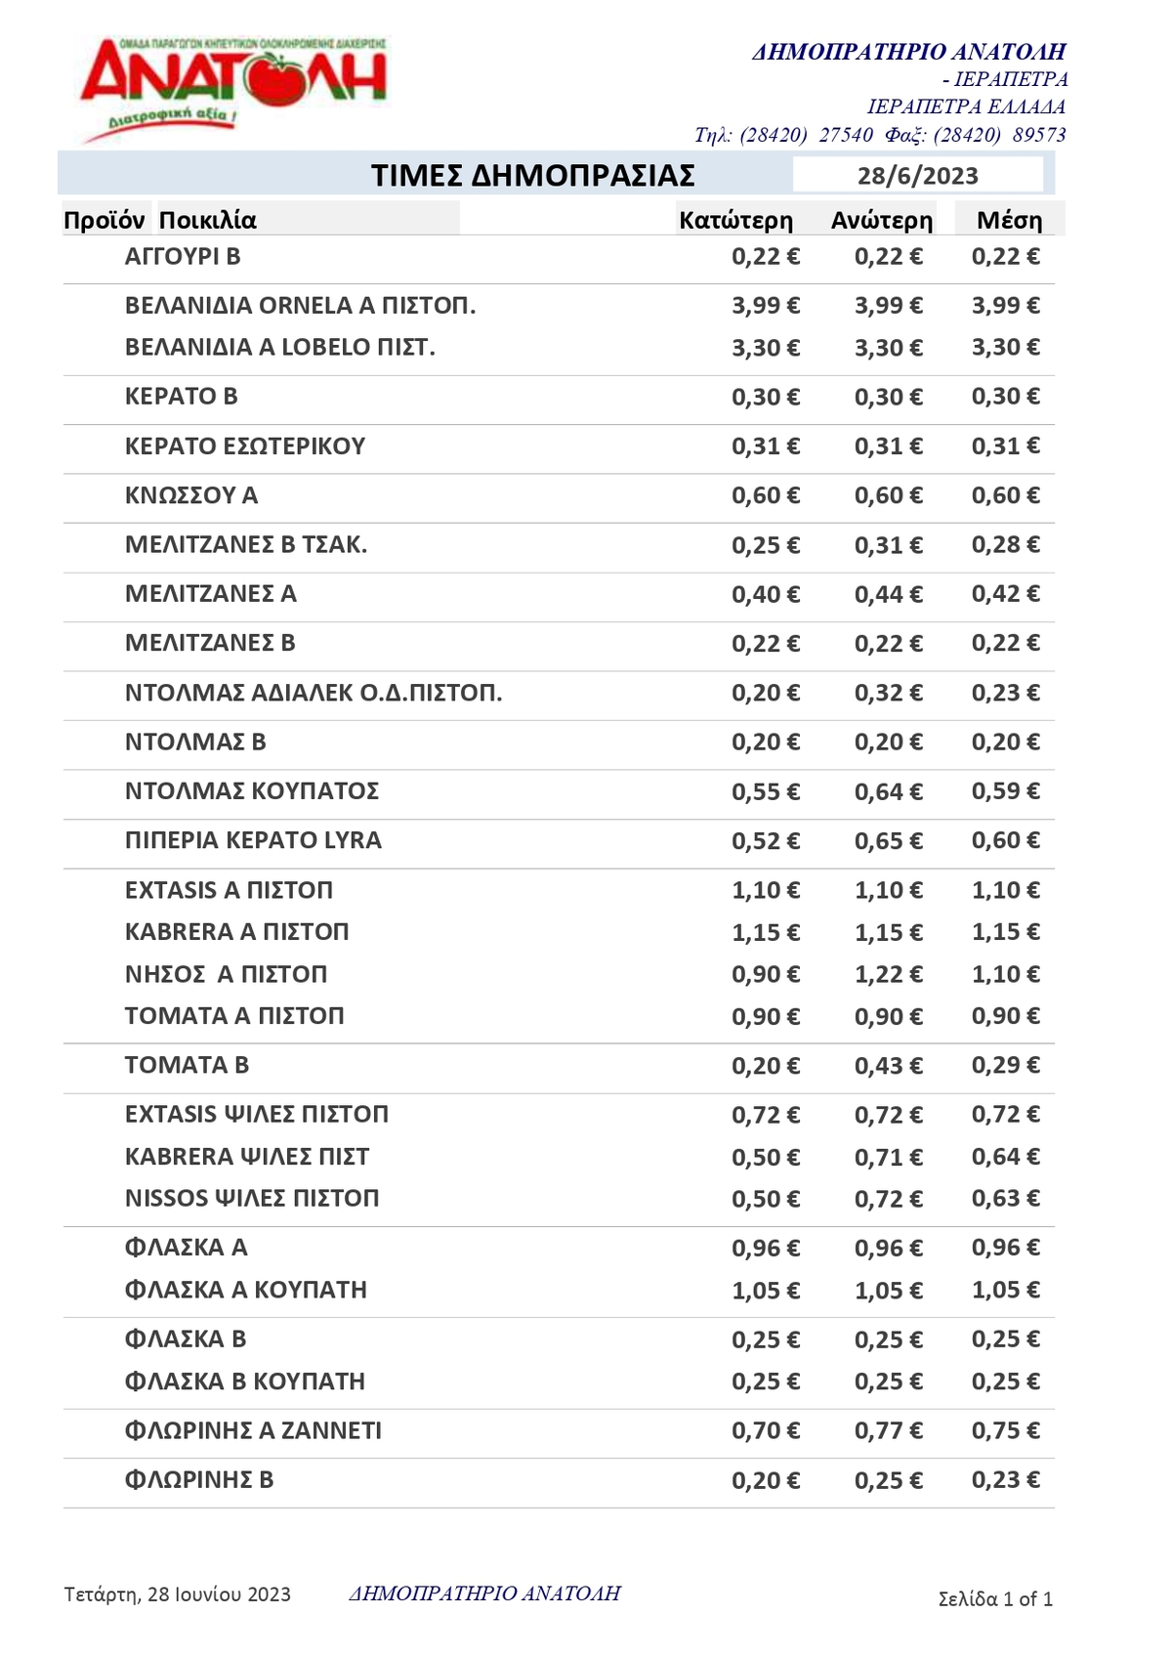Click the Ανώτερη column header
Viewport: 1172px width, 1657px height.
(881, 220)
